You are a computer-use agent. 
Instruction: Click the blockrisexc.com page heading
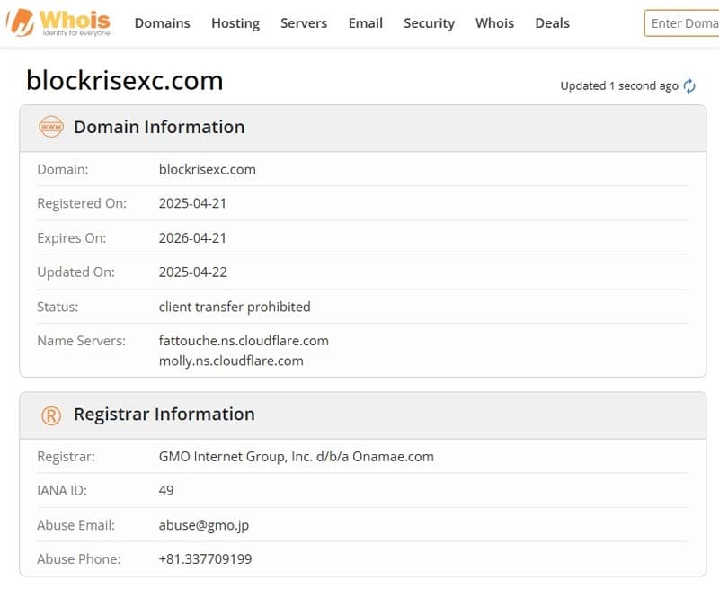point(125,81)
